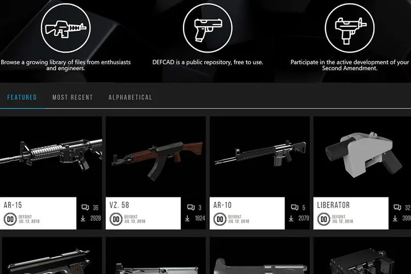Click the download icon for AR-10
411x274 pixels.
[x=291, y=218]
